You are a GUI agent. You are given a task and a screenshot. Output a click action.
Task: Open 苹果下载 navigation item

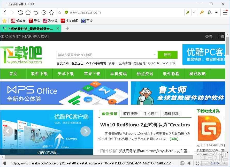[92, 74]
